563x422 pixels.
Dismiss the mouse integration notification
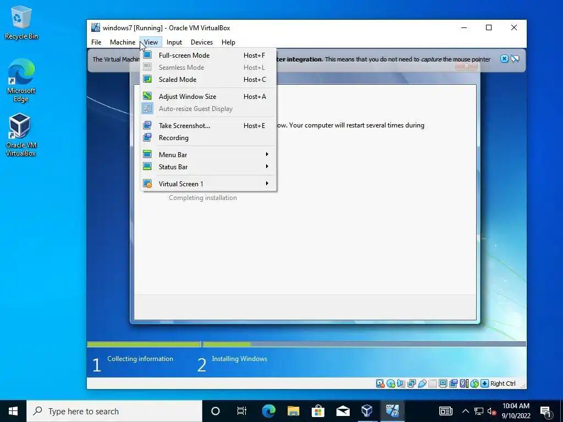tap(504, 58)
